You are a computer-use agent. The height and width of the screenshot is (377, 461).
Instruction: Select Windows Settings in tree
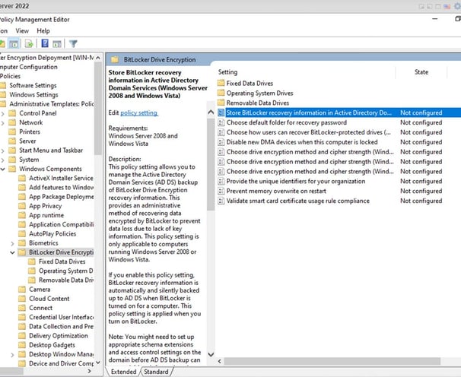point(33,94)
